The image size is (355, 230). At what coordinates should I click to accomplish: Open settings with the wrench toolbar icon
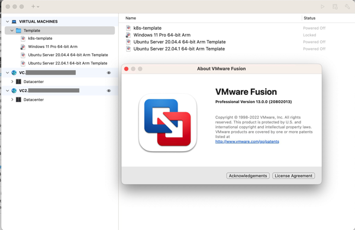pos(347,7)
